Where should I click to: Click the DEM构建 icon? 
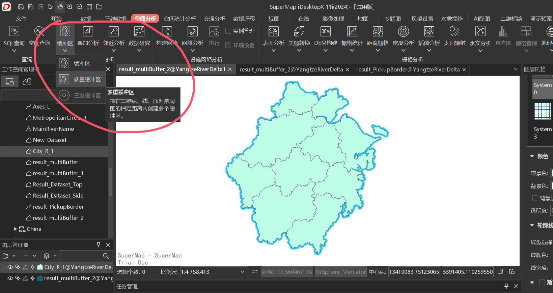[x=325, y=31]
